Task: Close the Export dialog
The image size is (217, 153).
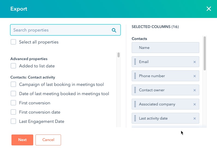Action: click(209, 9)
